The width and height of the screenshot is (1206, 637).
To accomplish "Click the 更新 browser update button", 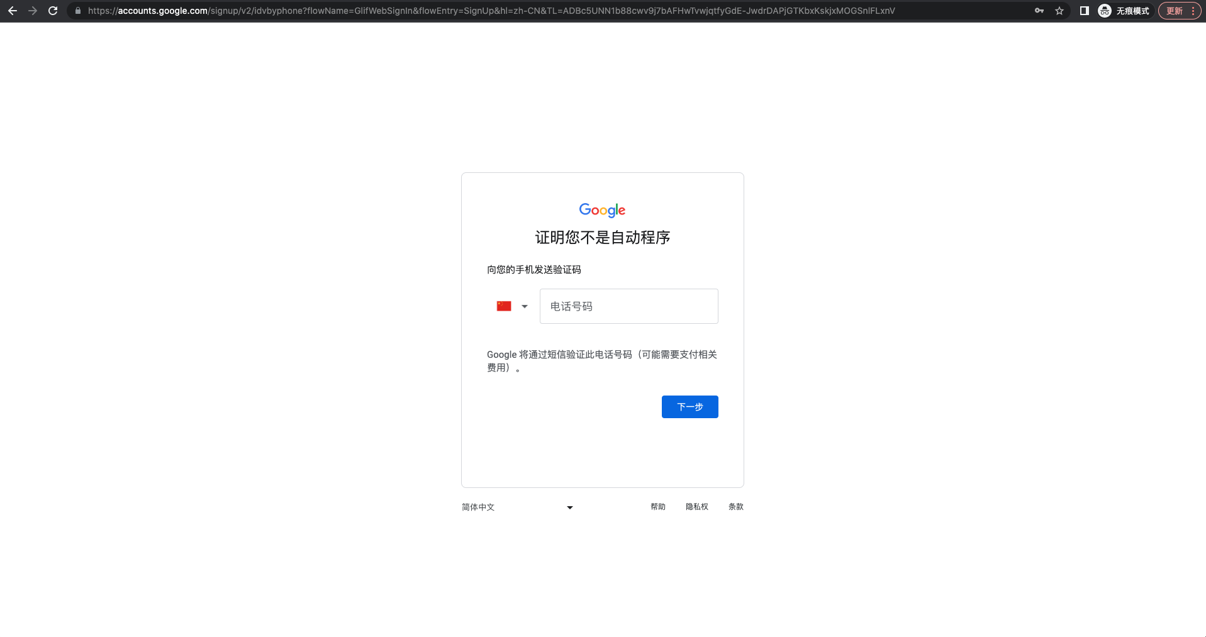I will [x=1180, y=11].
